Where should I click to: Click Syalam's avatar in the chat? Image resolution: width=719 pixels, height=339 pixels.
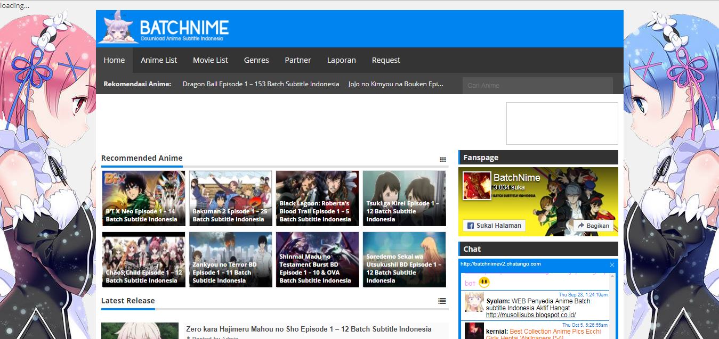(474, 302)
